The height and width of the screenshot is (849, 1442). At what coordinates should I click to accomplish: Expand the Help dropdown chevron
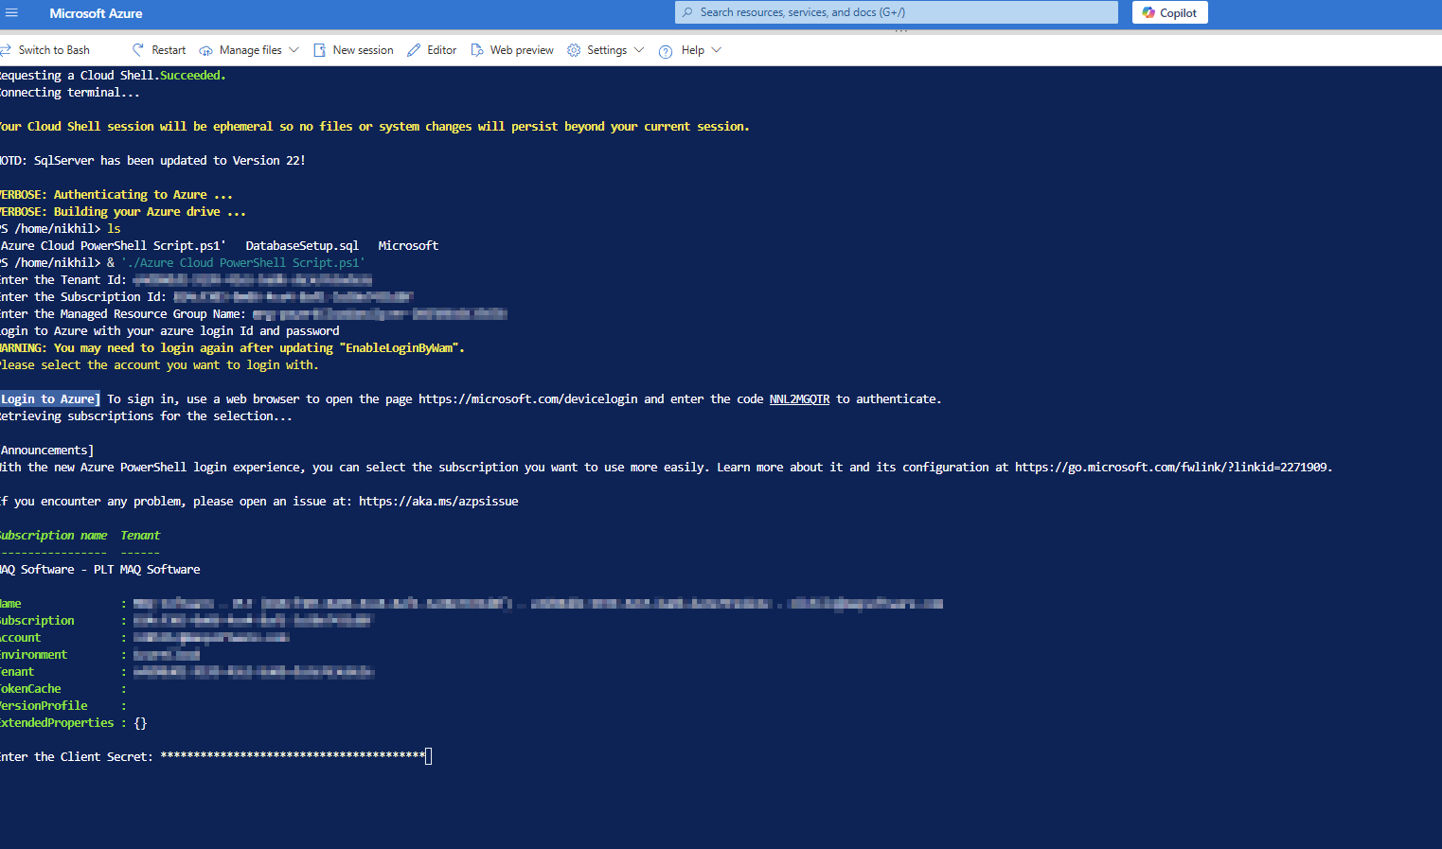coord(716,50)
